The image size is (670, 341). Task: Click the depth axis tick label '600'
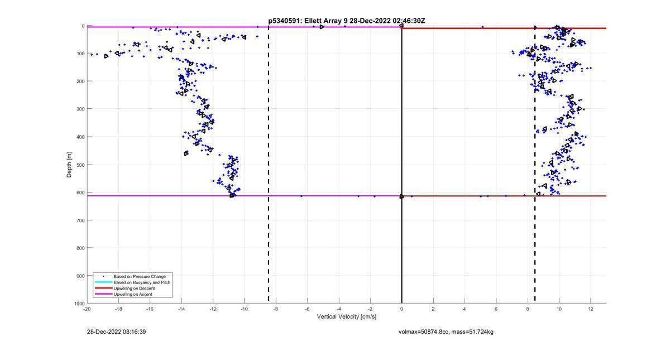click(80, 193)
